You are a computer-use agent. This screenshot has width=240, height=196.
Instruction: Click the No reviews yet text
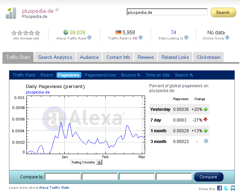click(x=26, y=38)
